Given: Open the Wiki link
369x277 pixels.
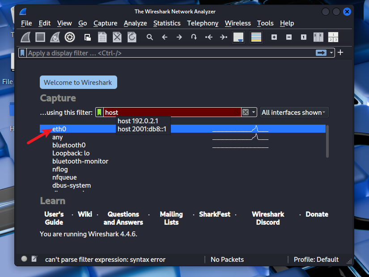Looking at the screenshot, I should pyautogui.click(x=85, y=214).
